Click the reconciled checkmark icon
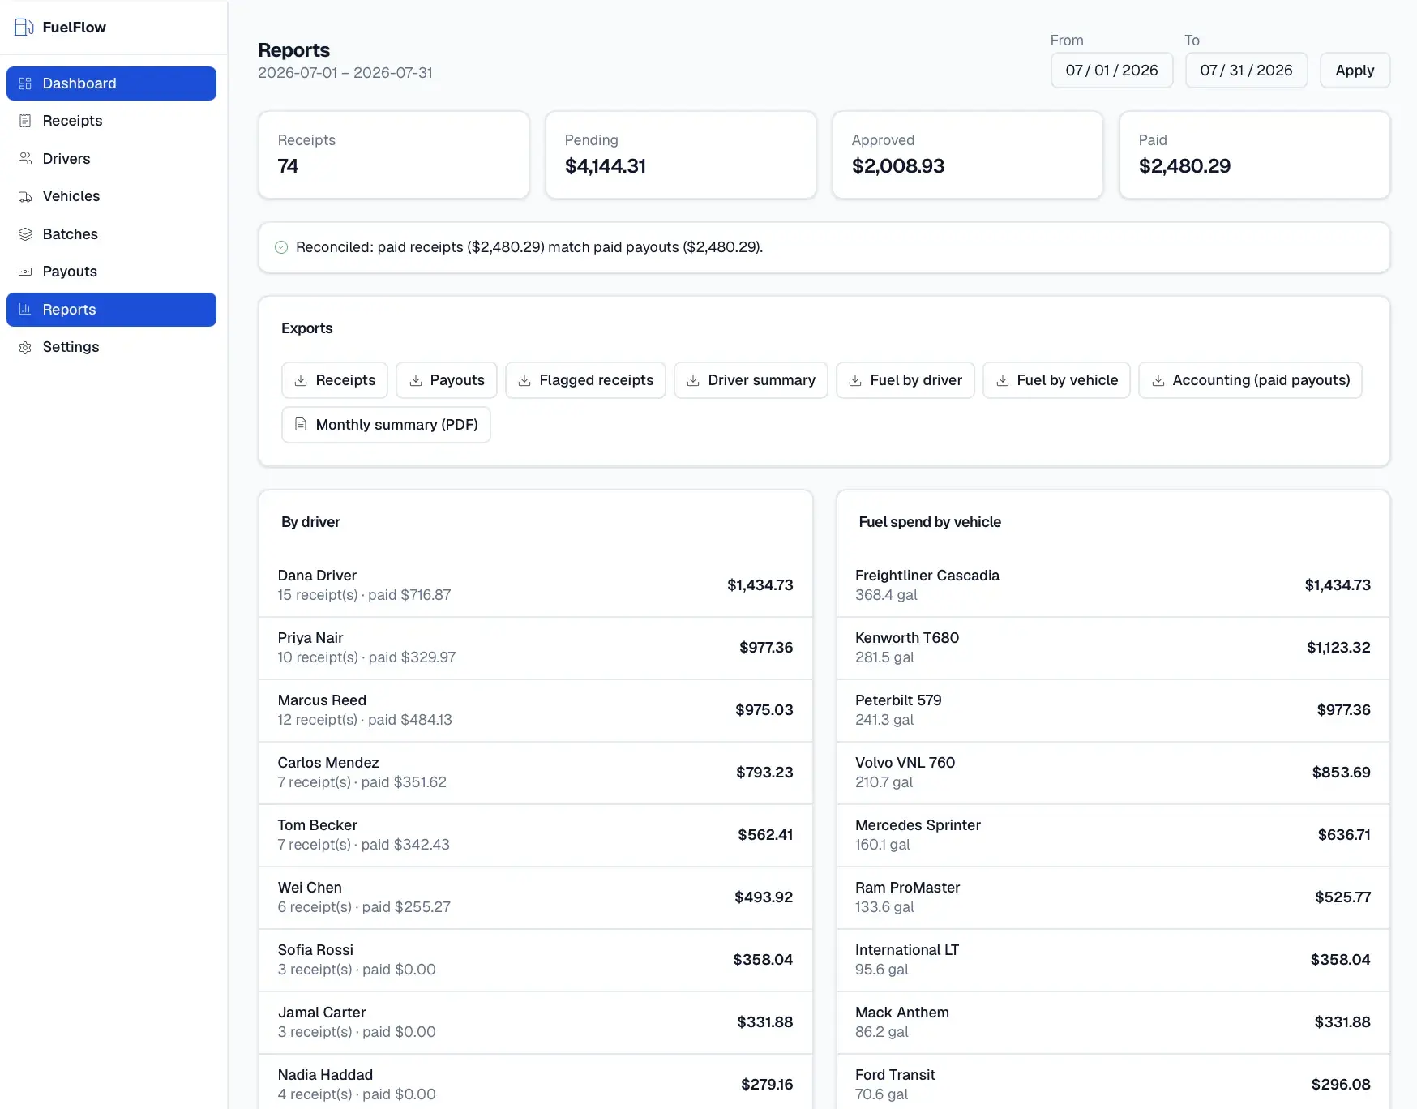This screenshot has height=1109, width=1417. (281, 247)
